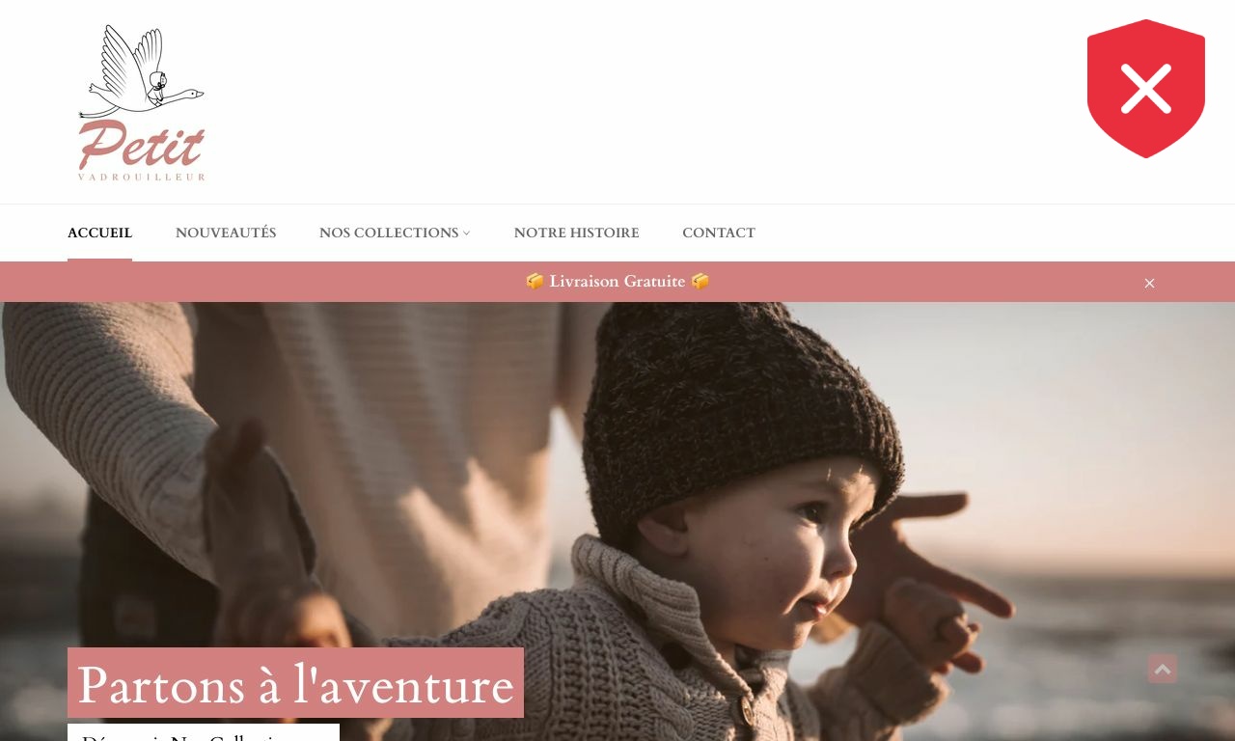Click the package emoji left of Livraison
The width and height of the screenshot is (1235, 741).
(x=535, y=281)
